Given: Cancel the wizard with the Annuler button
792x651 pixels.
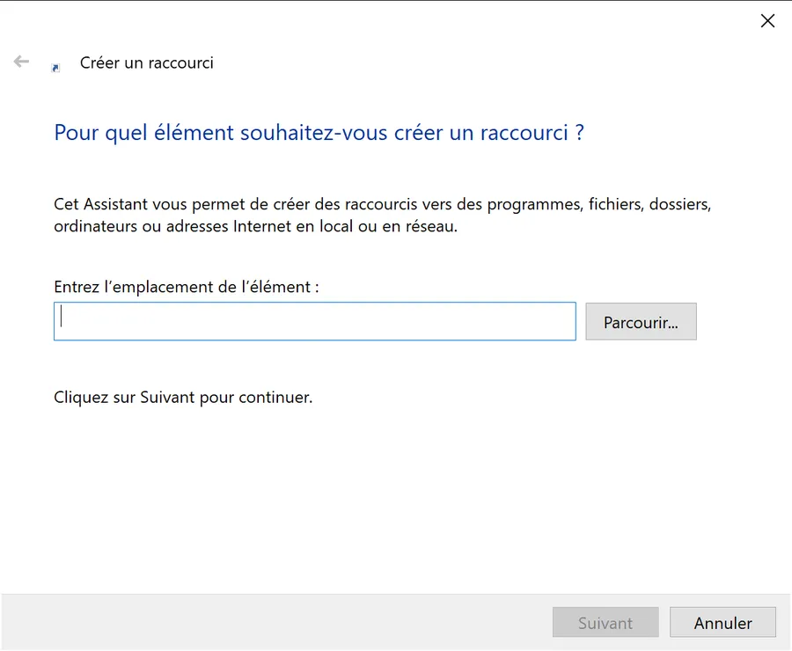Looking at the screenshot, I should click(x=722, y=622).
